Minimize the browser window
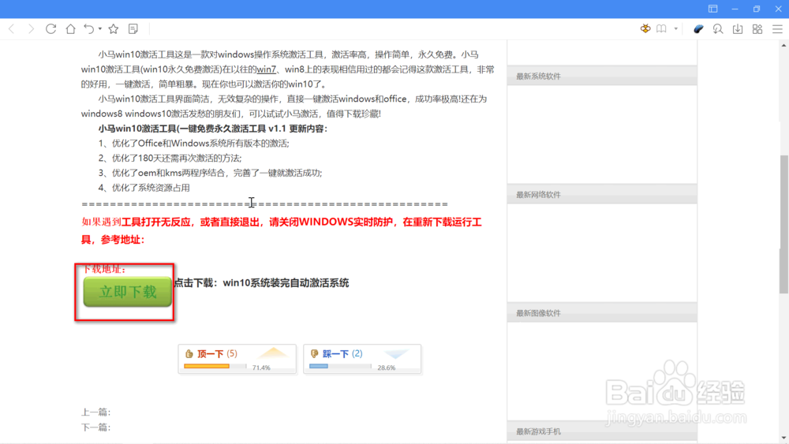Screen dimensions: 789x444 tap(735, 9)
